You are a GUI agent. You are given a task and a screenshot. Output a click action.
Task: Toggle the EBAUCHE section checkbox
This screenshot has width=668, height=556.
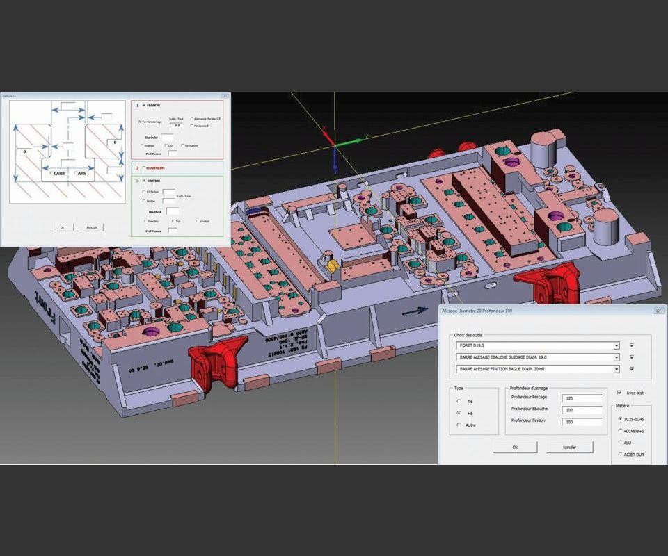click(x=143, y=105)
